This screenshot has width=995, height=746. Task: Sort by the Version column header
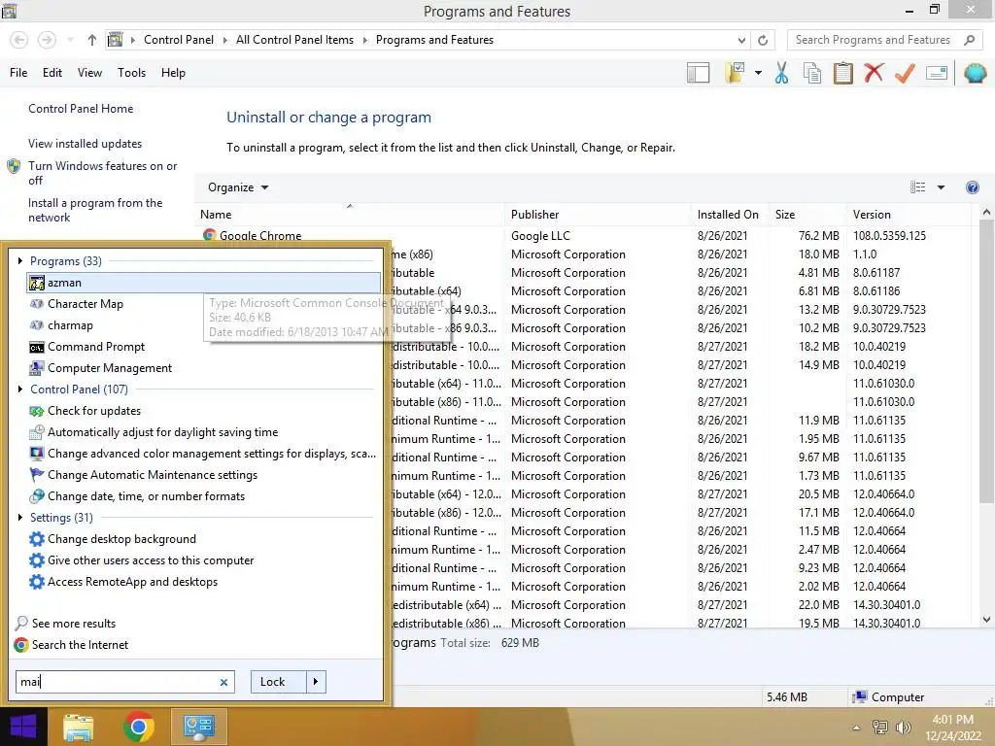click(908, 215)
